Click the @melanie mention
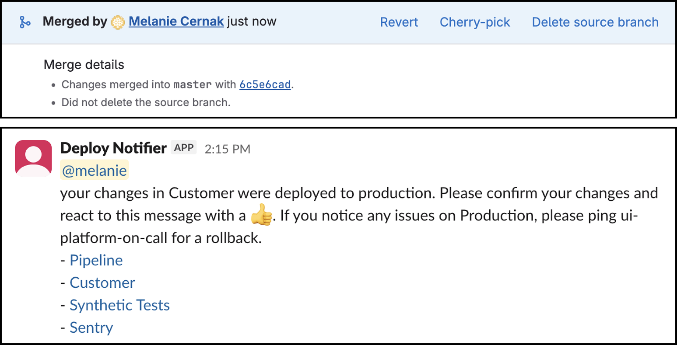Image resolution: width=677 pixels, height=345 pixels. [x=94, y=171]
